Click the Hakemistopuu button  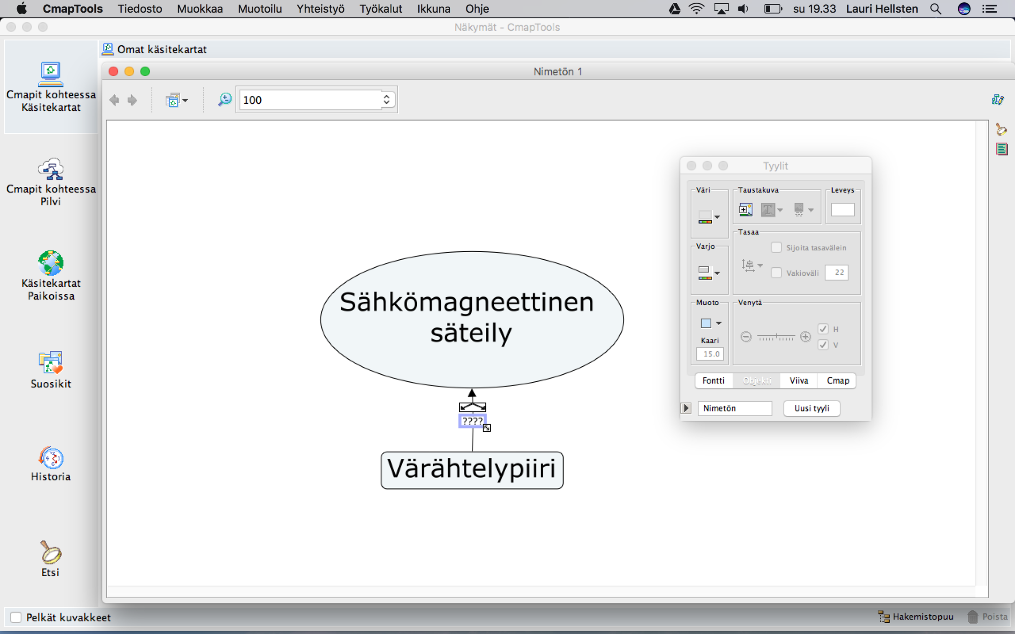[x=916, y=617]
